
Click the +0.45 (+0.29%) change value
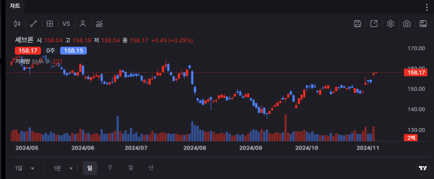coord(172,40)
